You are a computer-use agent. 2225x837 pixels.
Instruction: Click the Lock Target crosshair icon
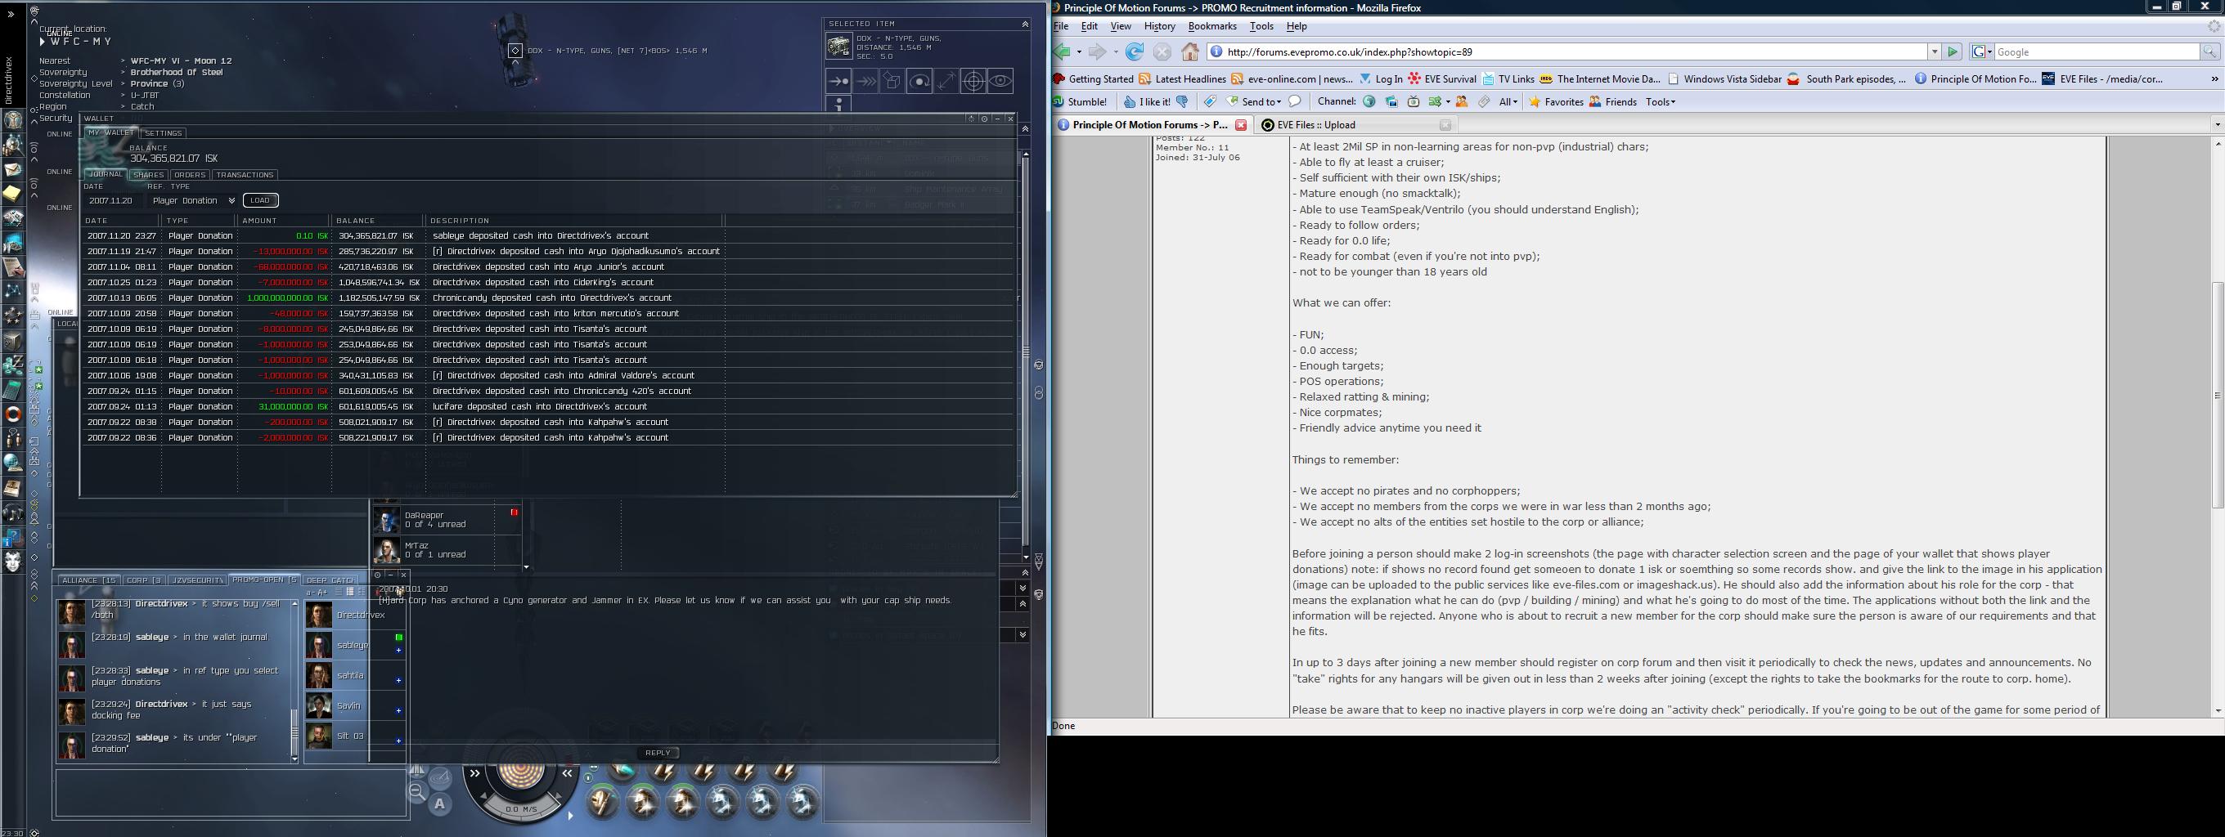tap(973, 81)
